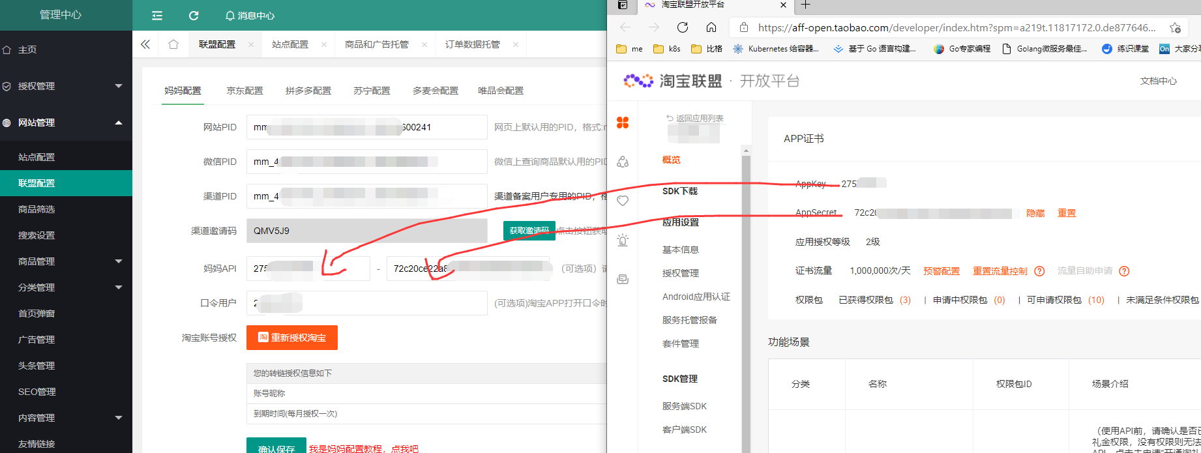The image size is (1201, 453).
Task: Switch to the 唯品会配置 tab
Action: 501,91
